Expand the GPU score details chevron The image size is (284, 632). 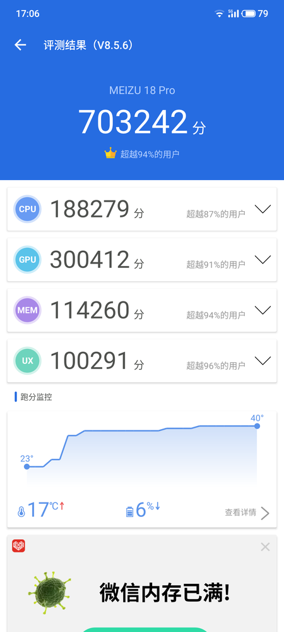click(263, 260)
